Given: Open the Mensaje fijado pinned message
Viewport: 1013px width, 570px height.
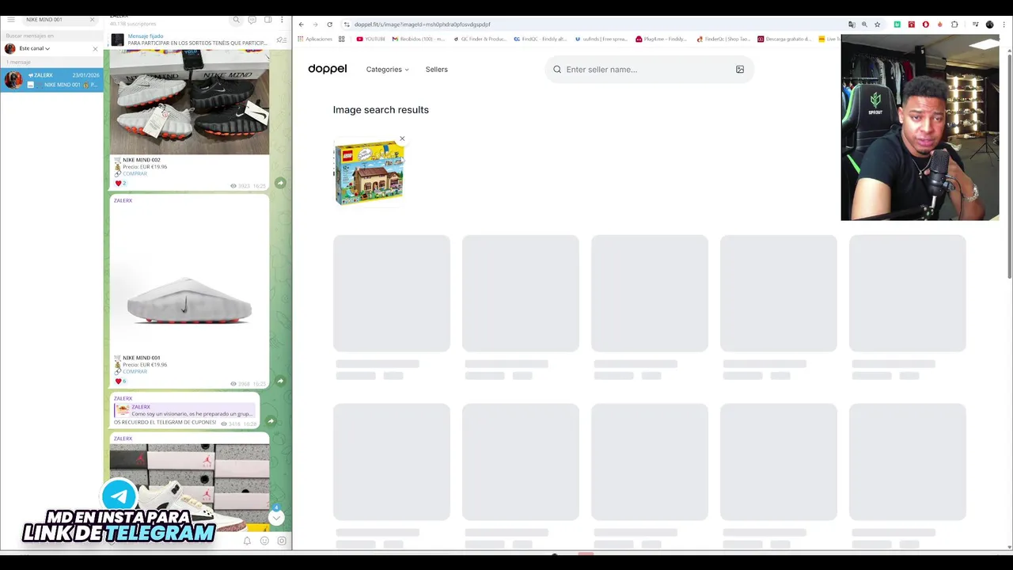Looking at the screenshot, I should point(190,40).
